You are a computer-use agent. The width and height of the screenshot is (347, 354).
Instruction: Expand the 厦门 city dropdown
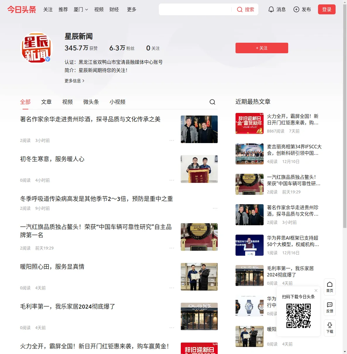point(81,10)
